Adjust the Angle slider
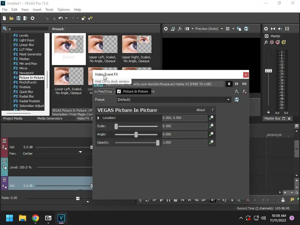Image resolution: width=300 pixels, height=225 pixels. point(136,134)
